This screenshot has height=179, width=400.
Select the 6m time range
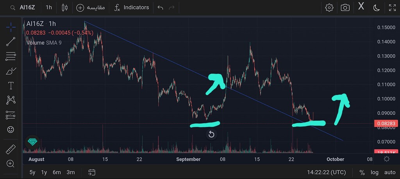[x=57, y=172]
